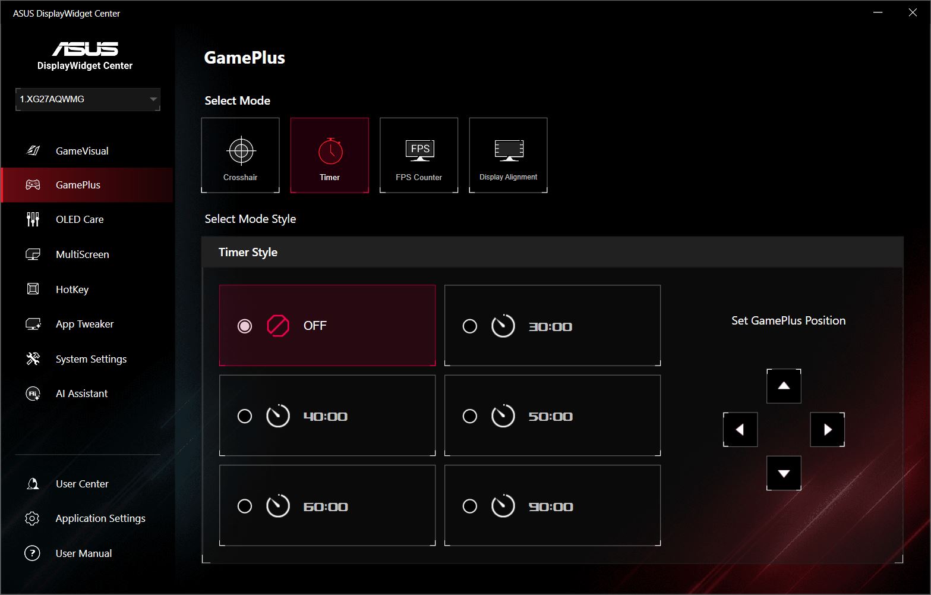Click the User Manual question mark icon
Image resolution: width=931 pixels, height=595 pixels.
(32, 553)
